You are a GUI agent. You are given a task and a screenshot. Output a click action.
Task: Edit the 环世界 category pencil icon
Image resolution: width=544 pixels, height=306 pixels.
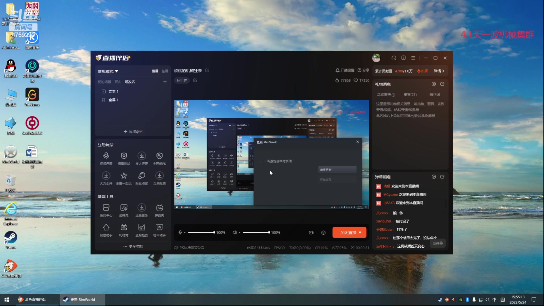point(195,80)
